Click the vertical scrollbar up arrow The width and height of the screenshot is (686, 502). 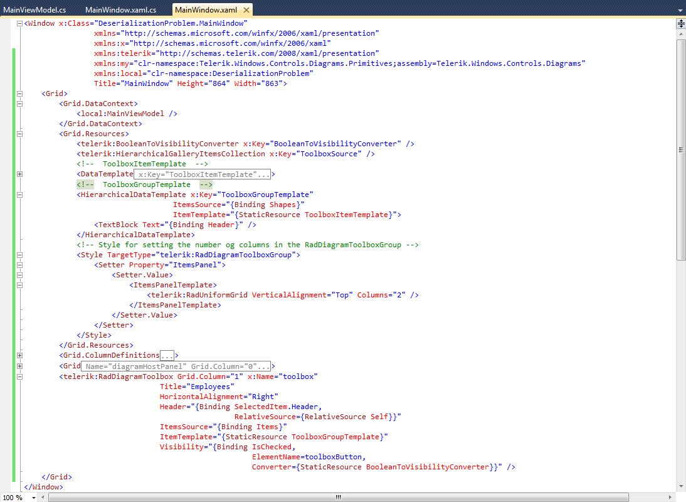pyautogui.click(x=681, y=34)
